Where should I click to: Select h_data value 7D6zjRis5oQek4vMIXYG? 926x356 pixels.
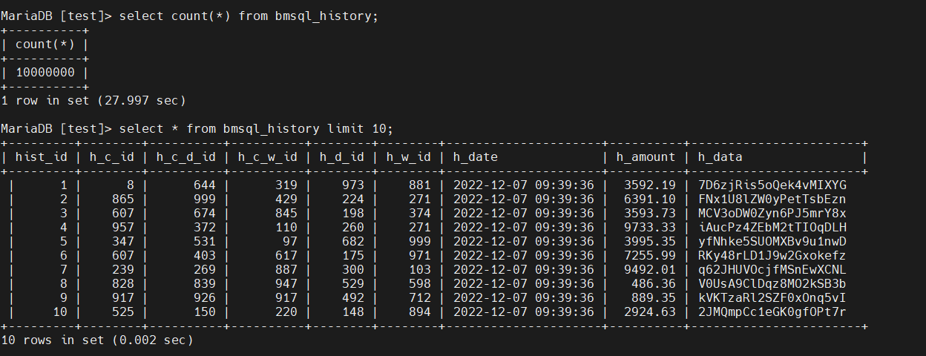(772, 185)
